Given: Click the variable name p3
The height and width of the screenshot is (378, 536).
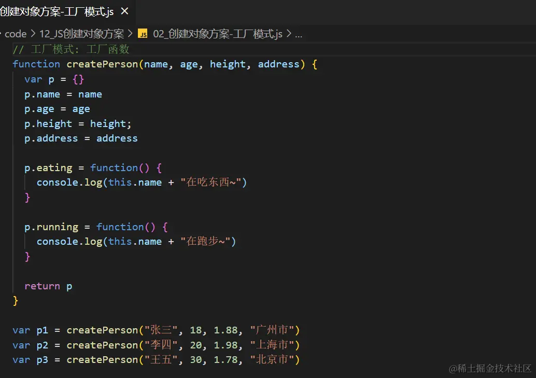Looking at the screenshot, I should pyautogui.click(x=42, y=360).
